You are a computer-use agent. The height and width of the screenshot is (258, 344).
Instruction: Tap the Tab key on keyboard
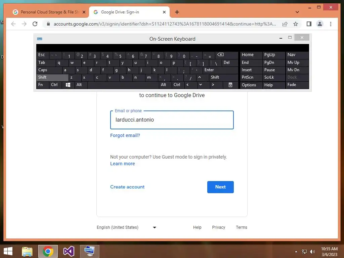(x=46, y=62)
